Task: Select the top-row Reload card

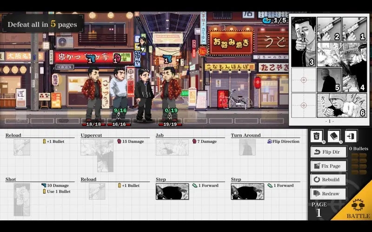Action: tap(22, 147)
